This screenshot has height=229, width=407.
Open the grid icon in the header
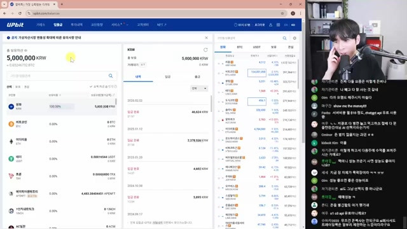pyautogui.click(x=279, y=25)
